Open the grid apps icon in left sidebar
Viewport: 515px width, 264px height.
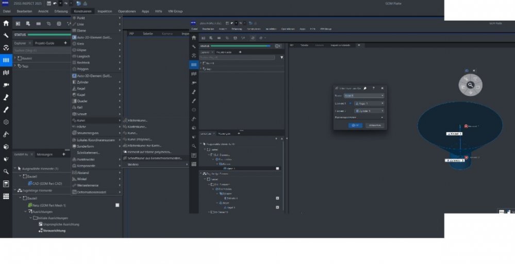tap(6, 196)
